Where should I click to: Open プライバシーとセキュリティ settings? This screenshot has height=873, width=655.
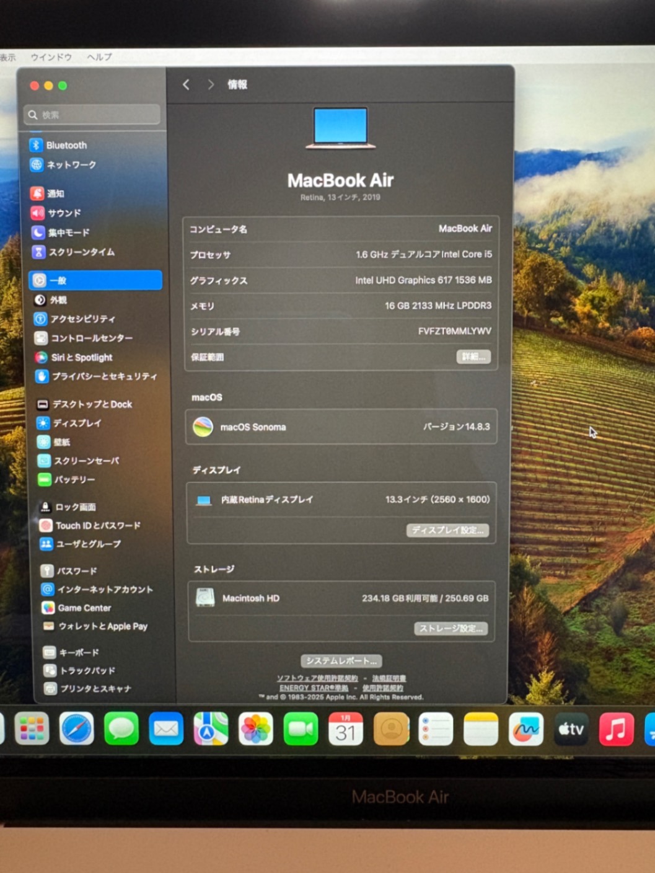tap(97, 376)
